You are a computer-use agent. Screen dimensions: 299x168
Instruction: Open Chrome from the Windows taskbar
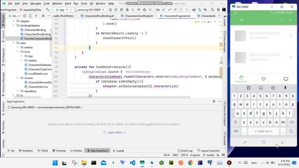pos(190,163)
